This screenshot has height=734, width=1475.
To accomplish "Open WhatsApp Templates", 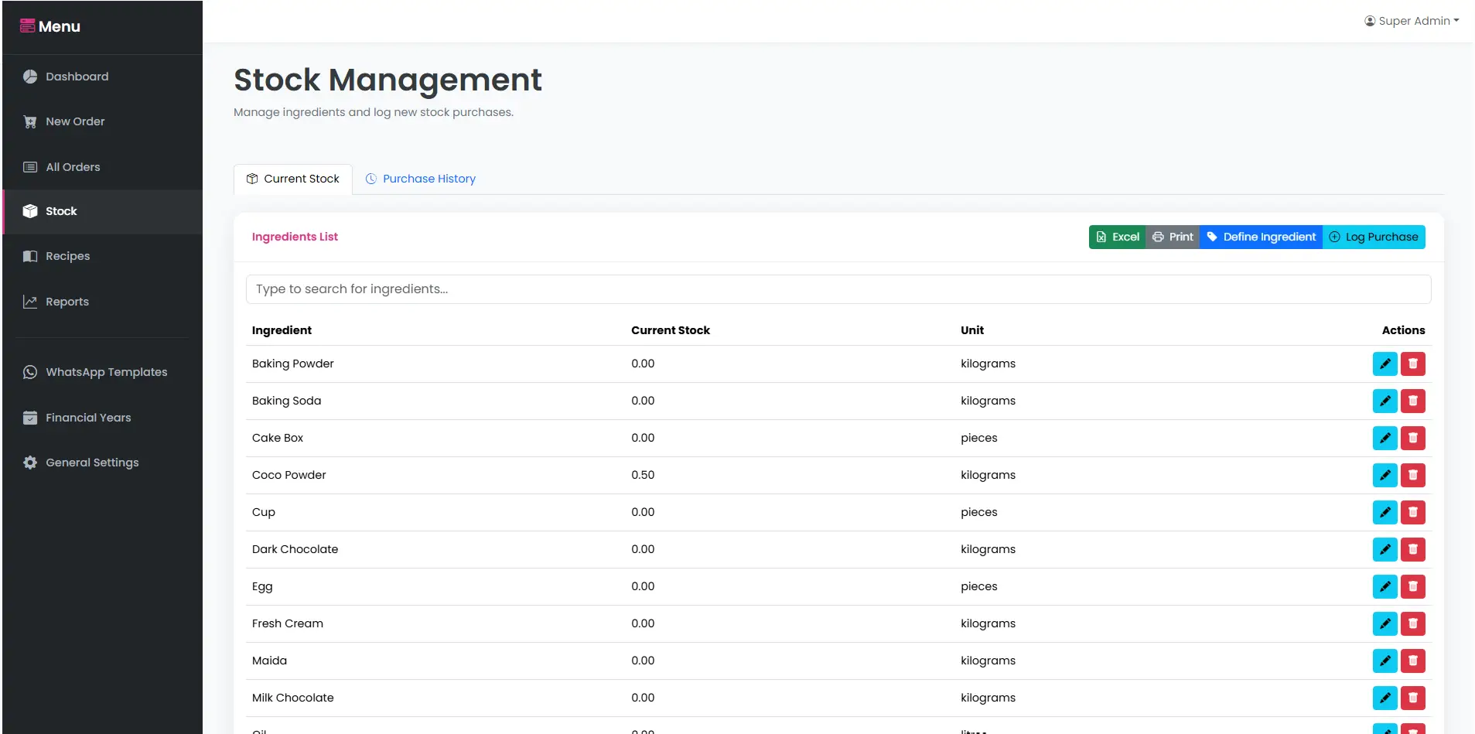I will [x=106, y=372].
